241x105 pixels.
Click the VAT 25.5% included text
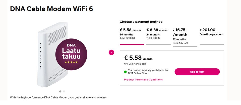point(135,64)
